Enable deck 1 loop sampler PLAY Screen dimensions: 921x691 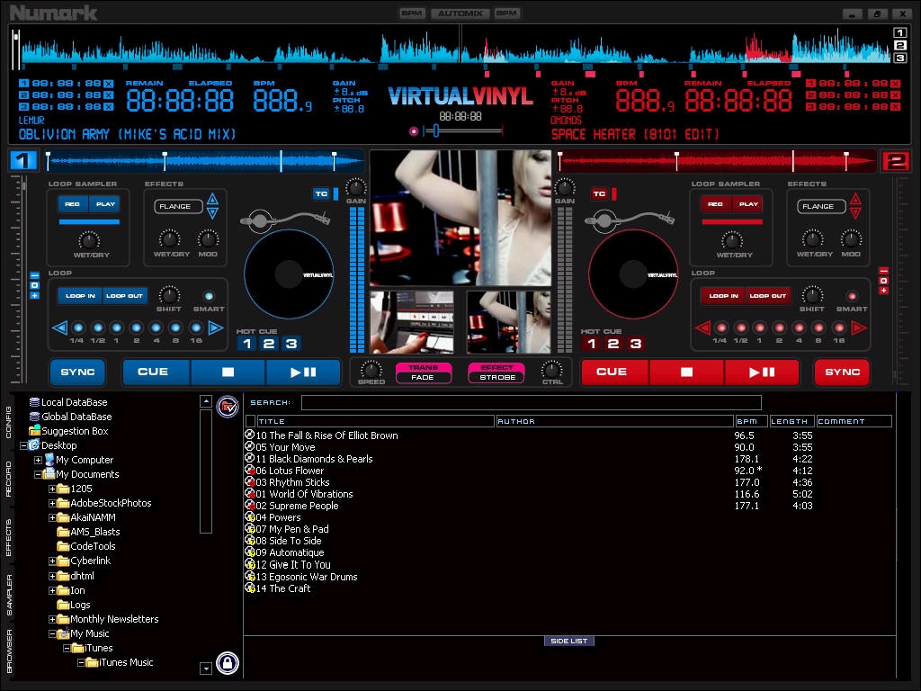105,204
